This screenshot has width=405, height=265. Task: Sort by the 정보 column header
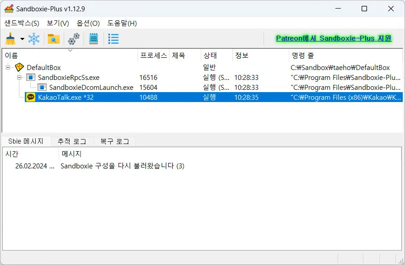click(x=260, y=55)
